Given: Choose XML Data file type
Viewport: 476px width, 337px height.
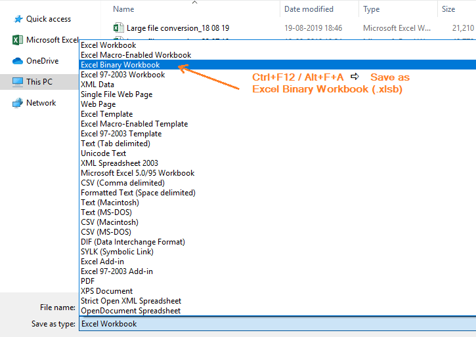Looking at the screenshot, I should pos(278,85).
